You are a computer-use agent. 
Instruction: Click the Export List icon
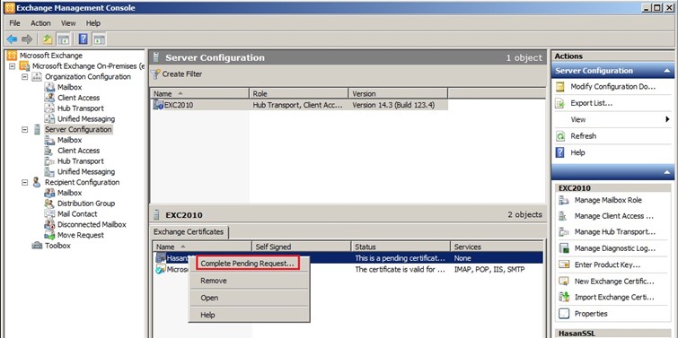tap(560, 104)
